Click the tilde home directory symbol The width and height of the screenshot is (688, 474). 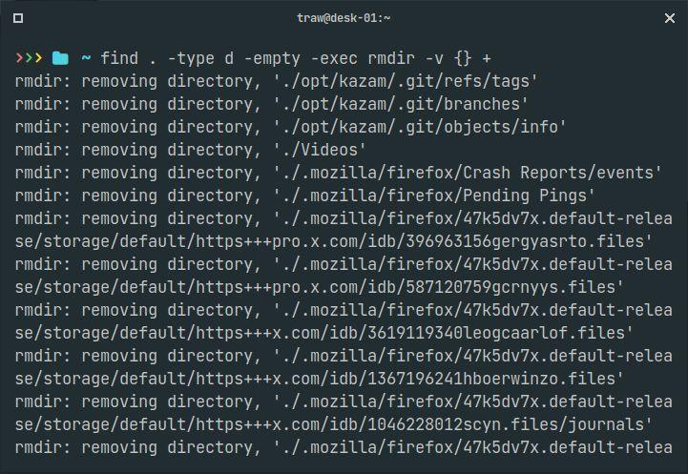pyautogui.click(x=85, y=58)
